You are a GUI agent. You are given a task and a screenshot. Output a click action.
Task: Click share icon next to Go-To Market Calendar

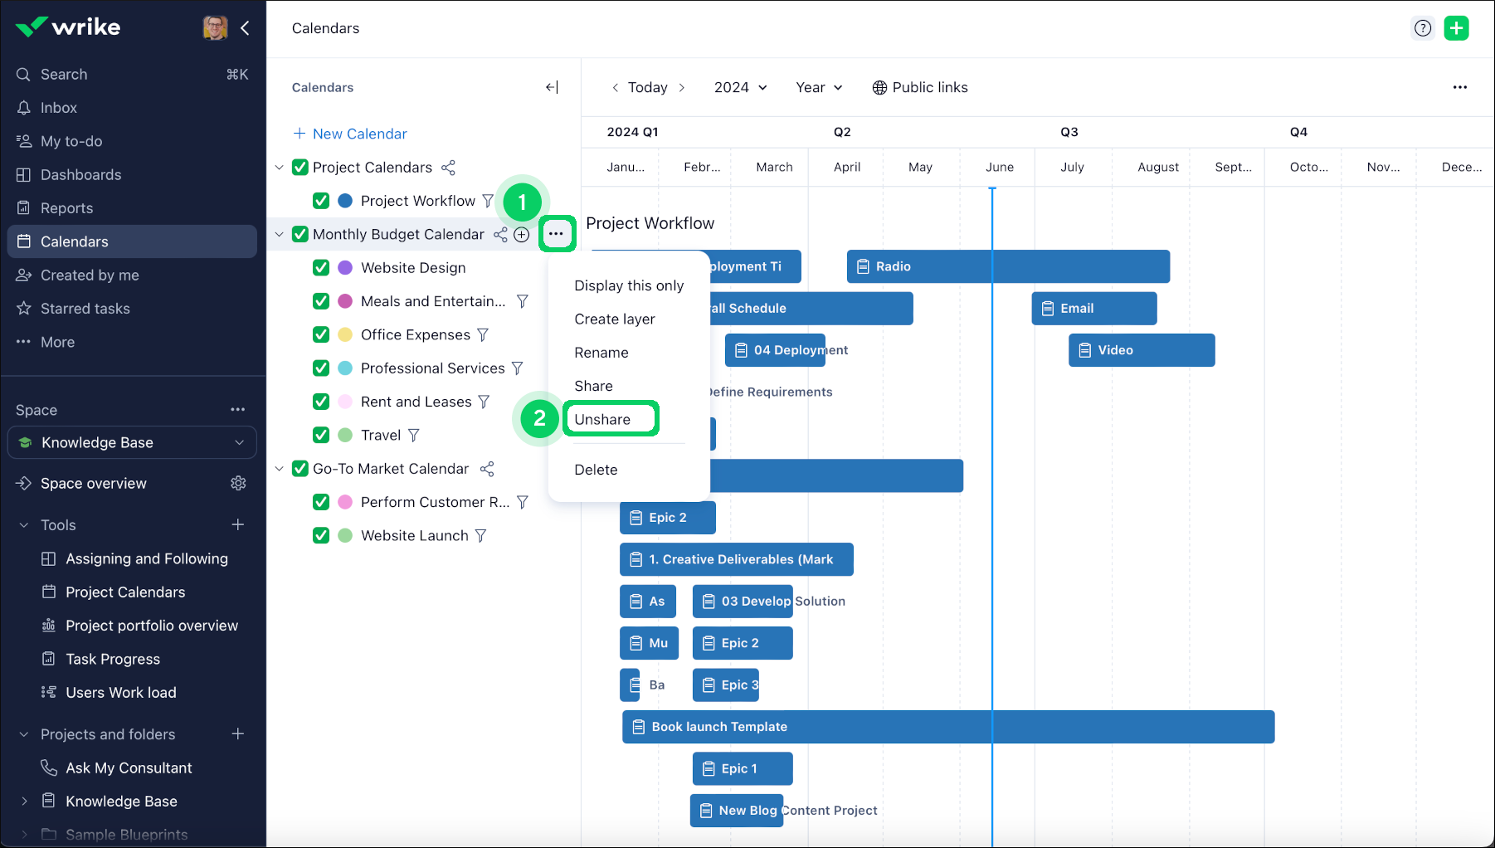(487, 469)
